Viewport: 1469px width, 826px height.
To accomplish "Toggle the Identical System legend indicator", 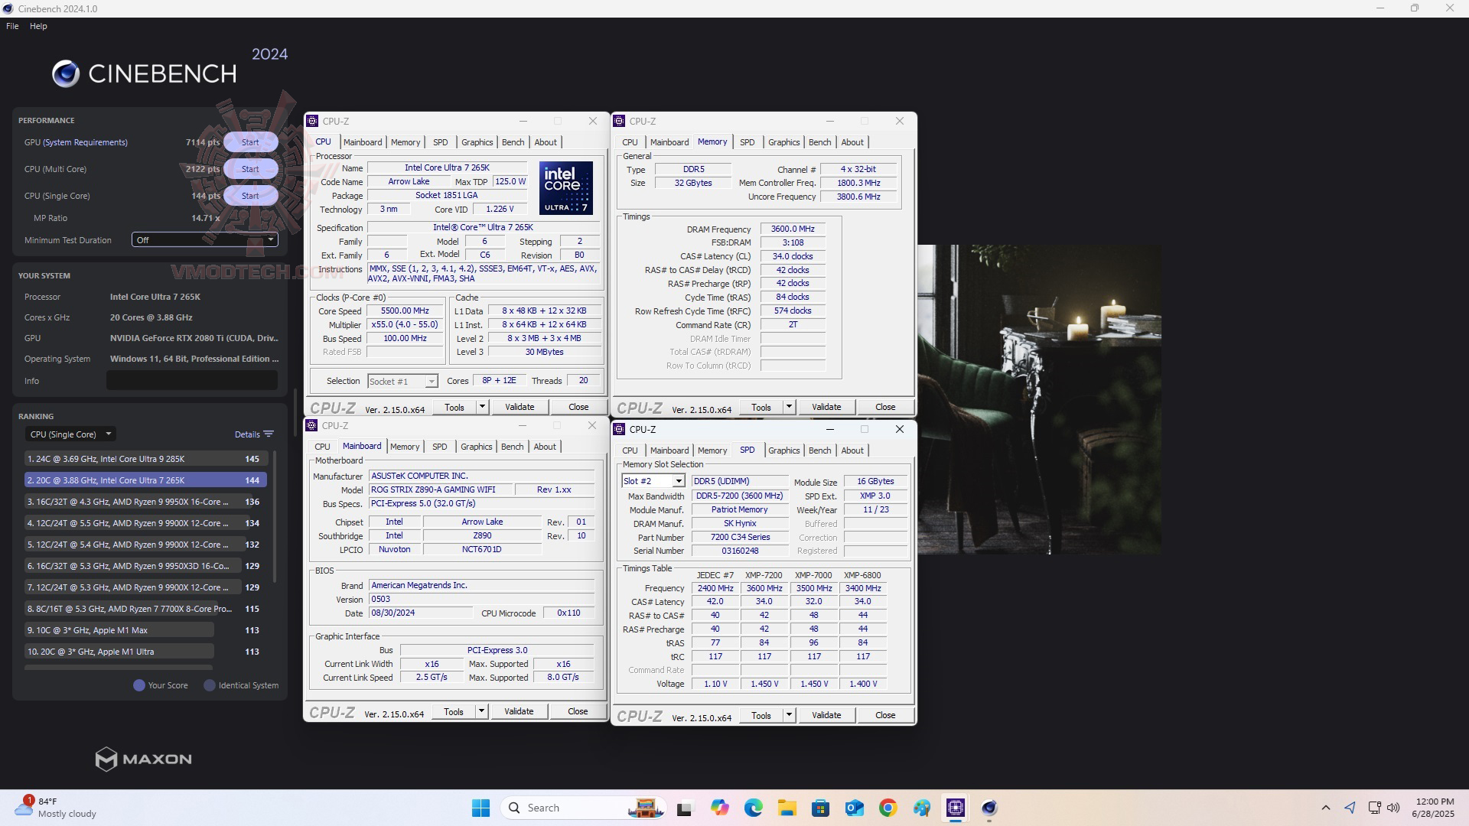I will click(209, 685).
